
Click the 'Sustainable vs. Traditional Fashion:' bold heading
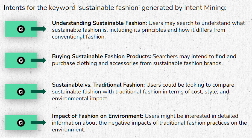tap(98, 85)
